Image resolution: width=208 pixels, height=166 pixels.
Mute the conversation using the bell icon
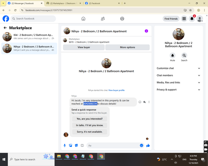click(x=172, y=56)
